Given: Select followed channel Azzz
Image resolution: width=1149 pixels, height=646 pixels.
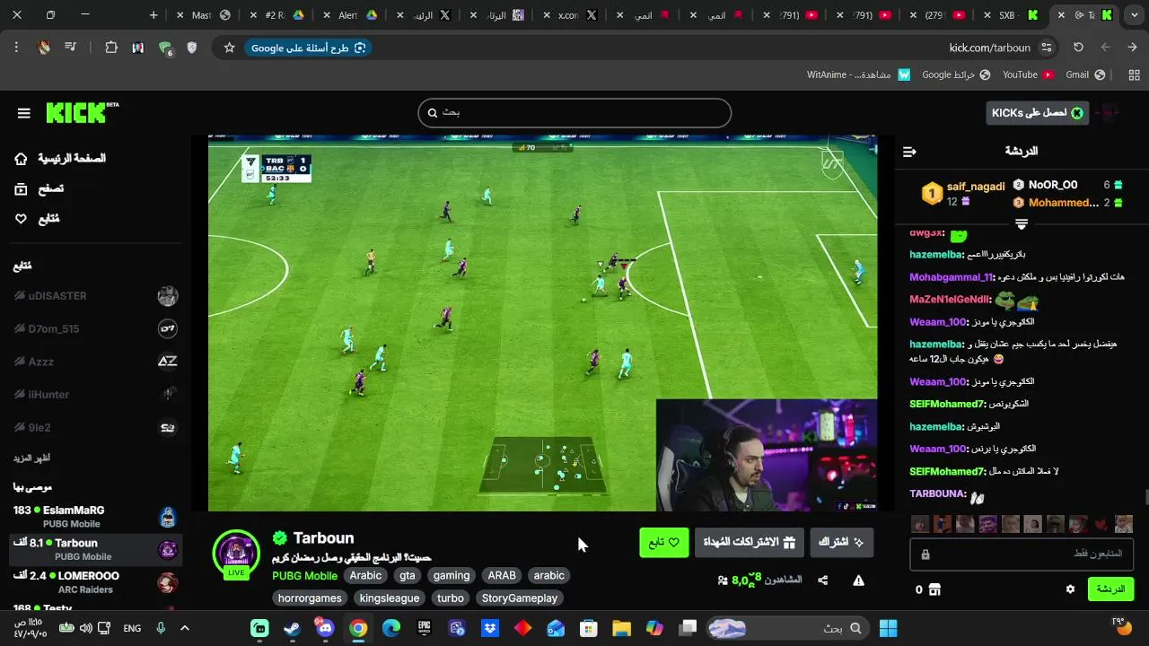Looking at the screenshot, I should (96, 362).
